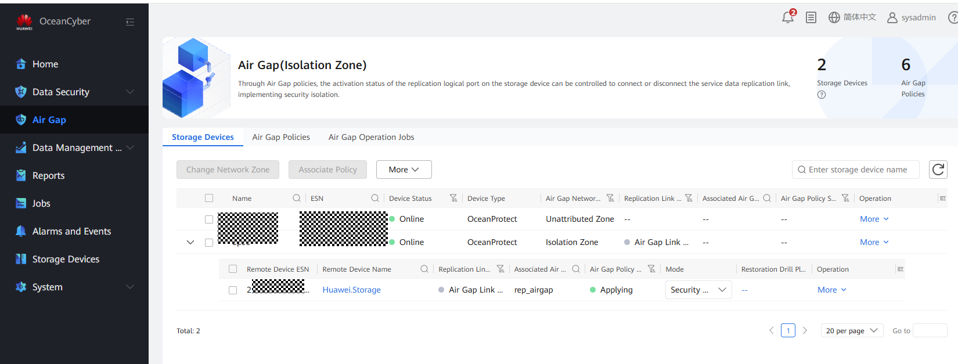
Task: Switch to Storage Devices tab
Action: pyautogui.click(x=203, y=137)
